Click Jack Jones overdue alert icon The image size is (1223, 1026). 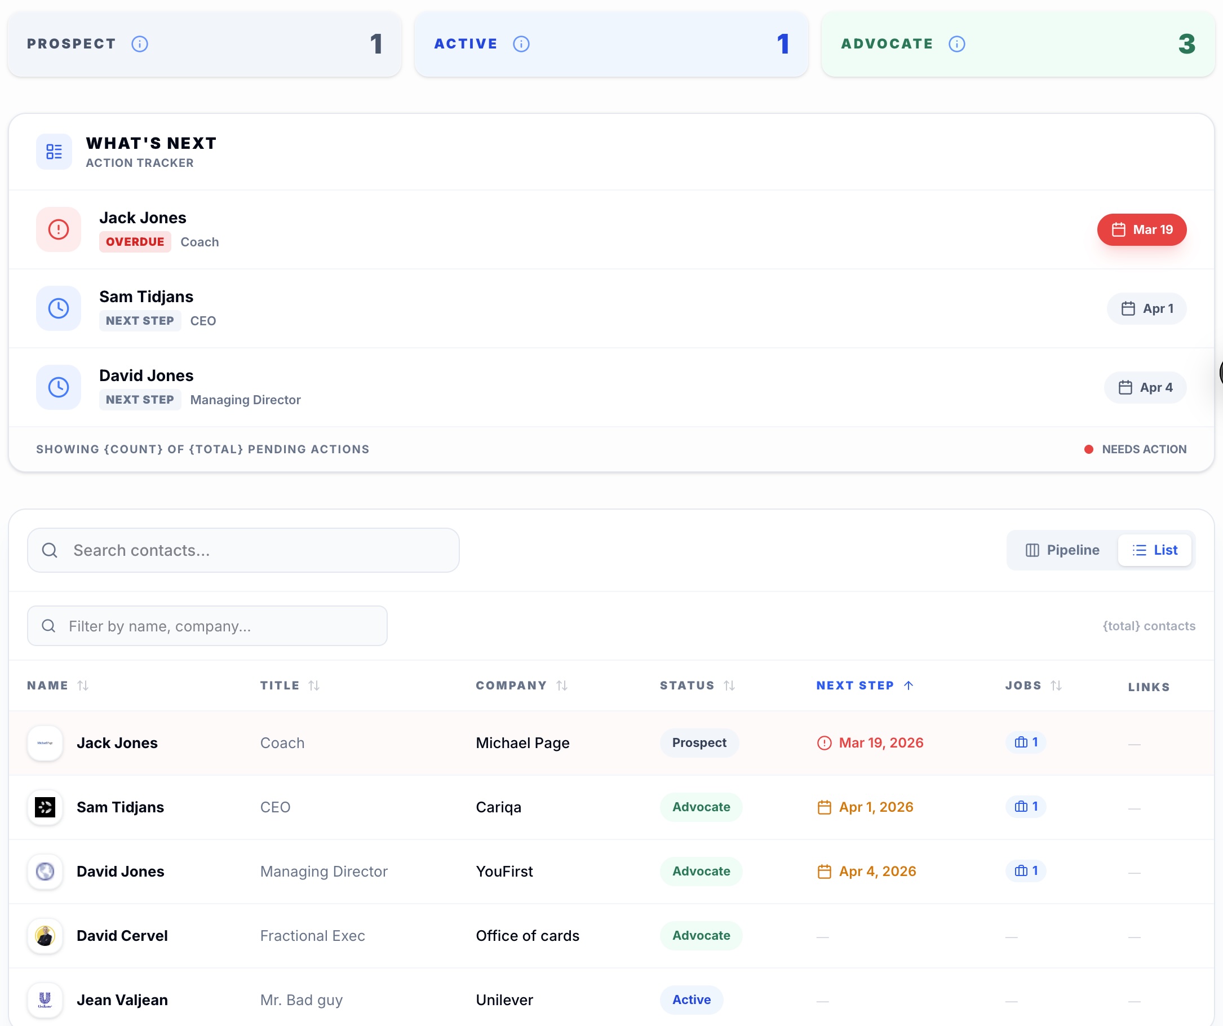pos(58,229)
